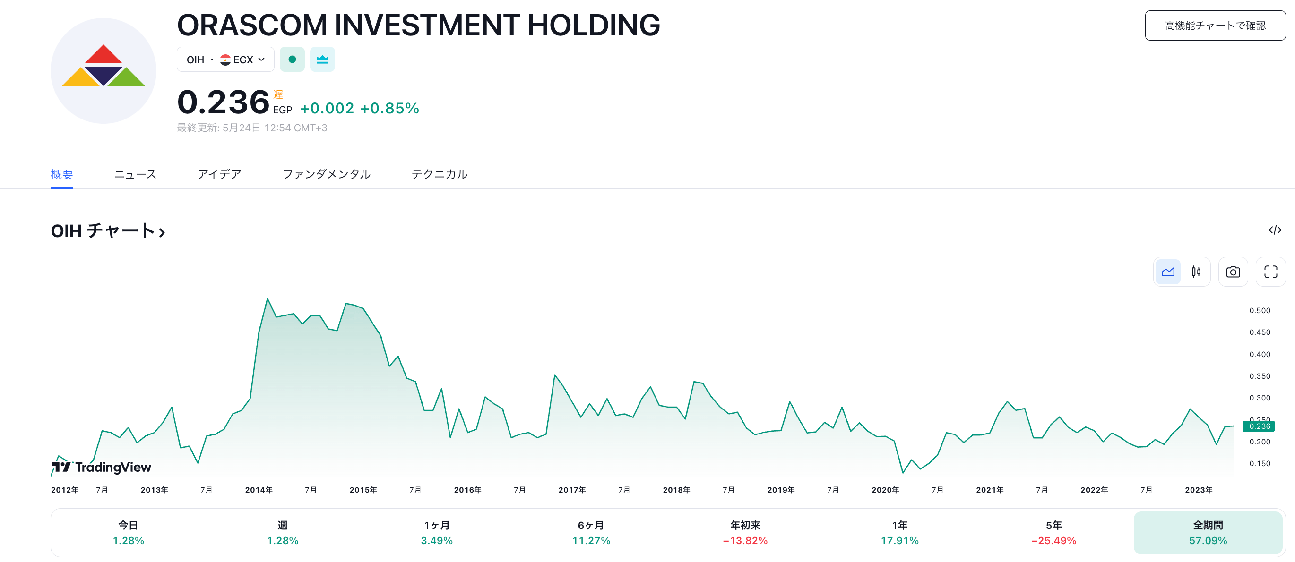Click the Orascom company logo
This screenshot has width=1295, height=562.
[x=103, y=70]
